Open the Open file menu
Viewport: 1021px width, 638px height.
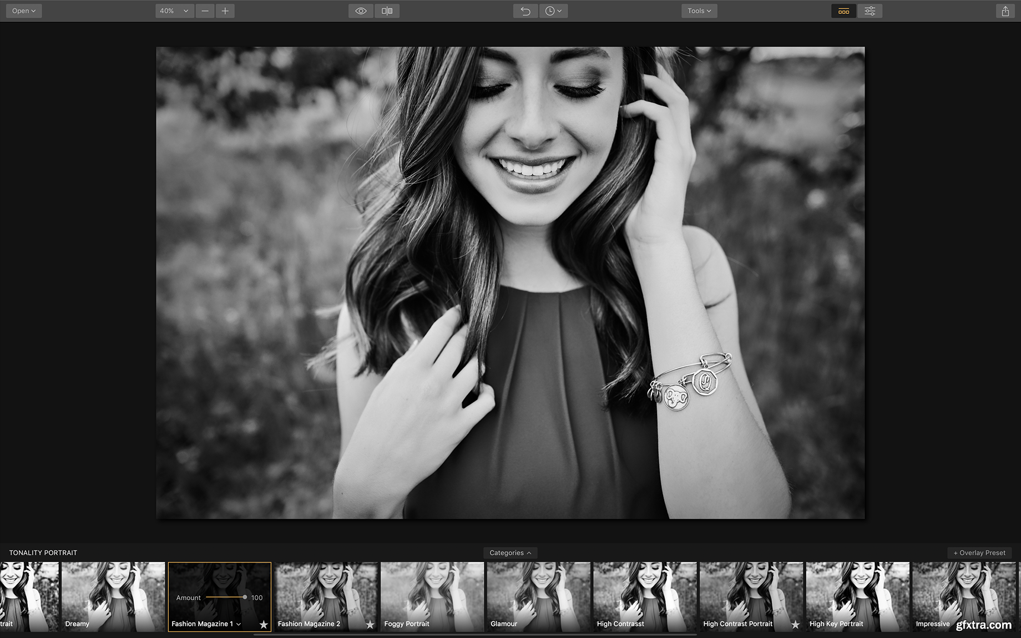24,11
